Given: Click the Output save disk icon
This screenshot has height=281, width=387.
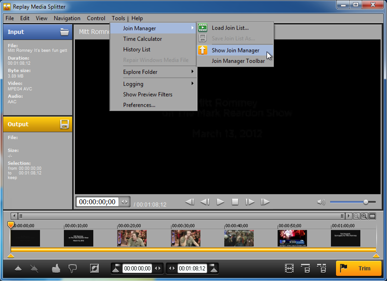Looking at the screenshot, I should [x=64, y=124].
